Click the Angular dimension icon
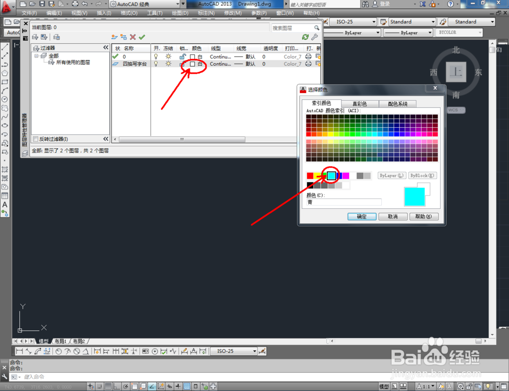509x391 pixels. tap(86, 351)
